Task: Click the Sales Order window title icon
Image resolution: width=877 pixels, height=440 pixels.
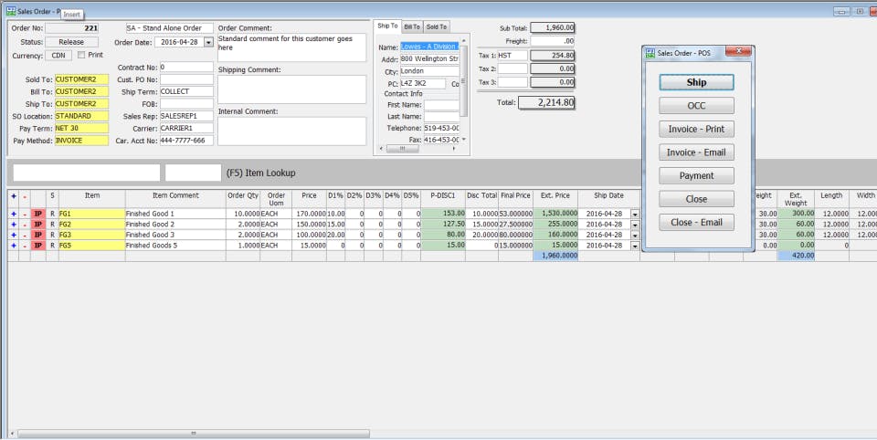Action: pyautogui.click(x=11, y=11)
